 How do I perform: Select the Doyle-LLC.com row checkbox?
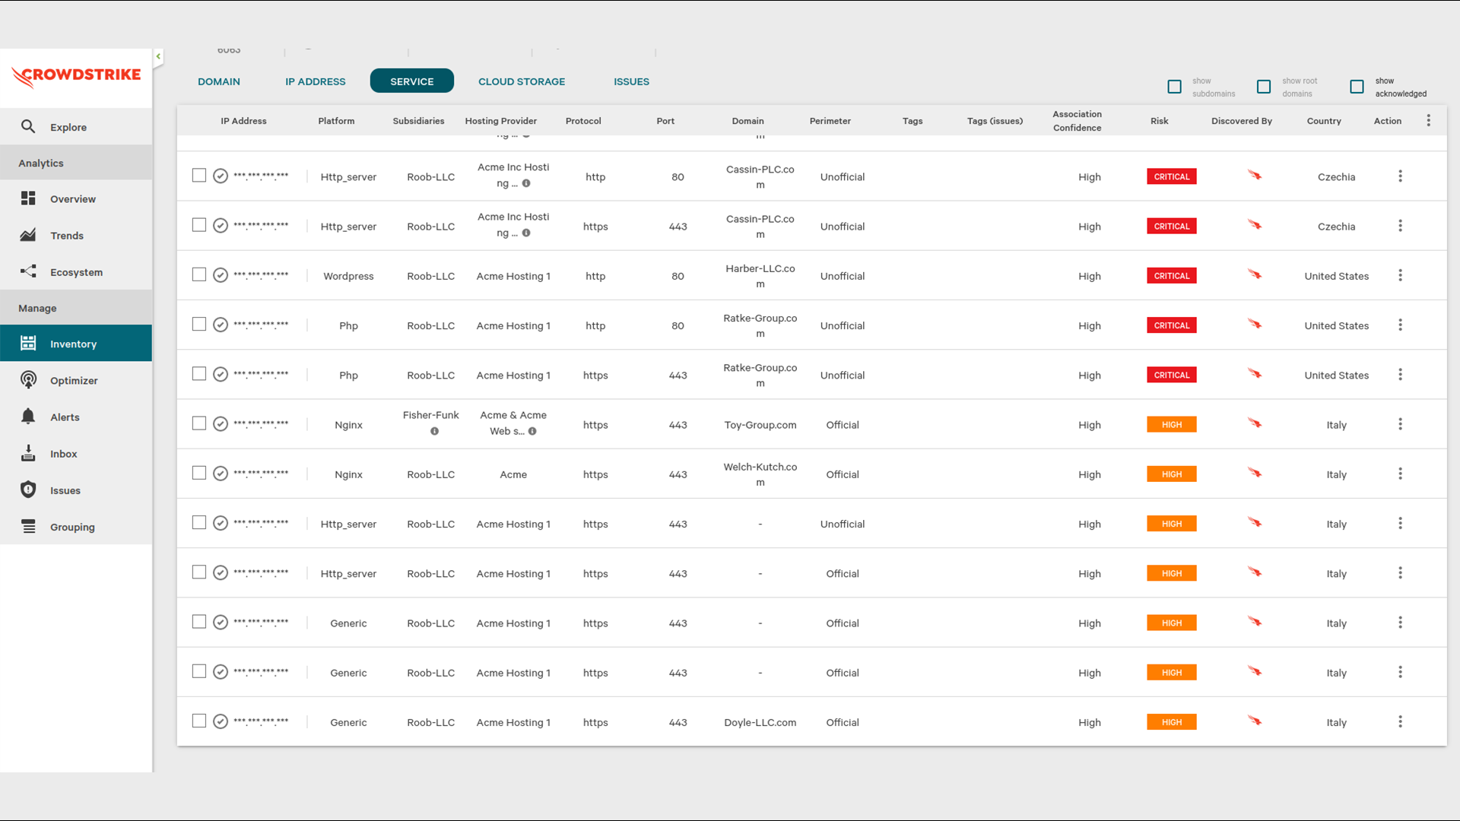pos(199,721)
